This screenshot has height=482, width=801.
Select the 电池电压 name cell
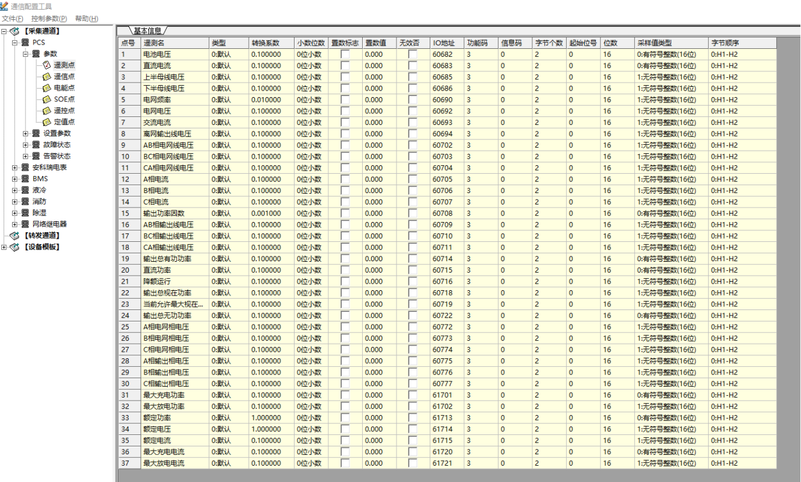(175, 54)
